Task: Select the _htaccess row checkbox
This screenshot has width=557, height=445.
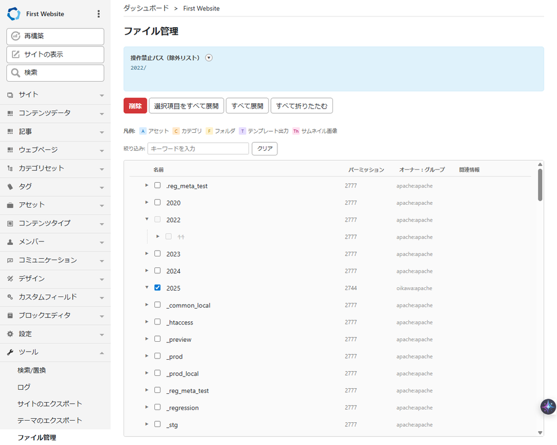Action: click(x=157, y=322)
